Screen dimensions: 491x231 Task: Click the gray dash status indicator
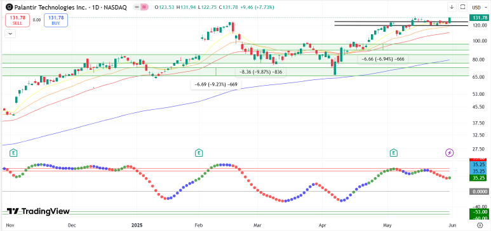pos(137,7)
